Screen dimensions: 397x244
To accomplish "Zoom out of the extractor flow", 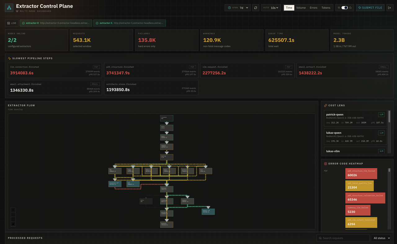I will [13, 215].
